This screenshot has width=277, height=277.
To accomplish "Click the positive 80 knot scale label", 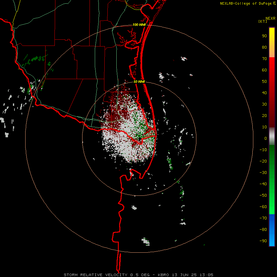I will 264,47.
